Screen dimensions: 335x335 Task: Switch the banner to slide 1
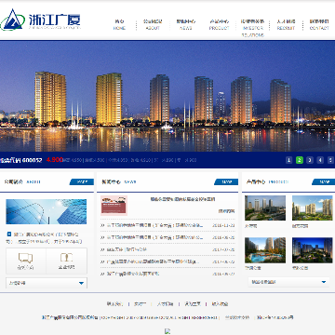[x=288, y=160]
